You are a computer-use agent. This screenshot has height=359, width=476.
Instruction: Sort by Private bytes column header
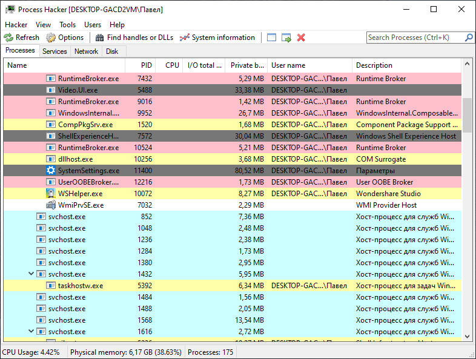[x=246, y=65]
